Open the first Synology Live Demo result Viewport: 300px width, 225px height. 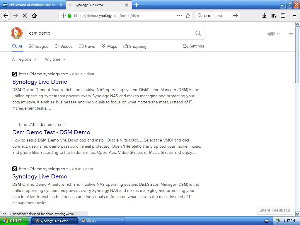coord(40,82)
